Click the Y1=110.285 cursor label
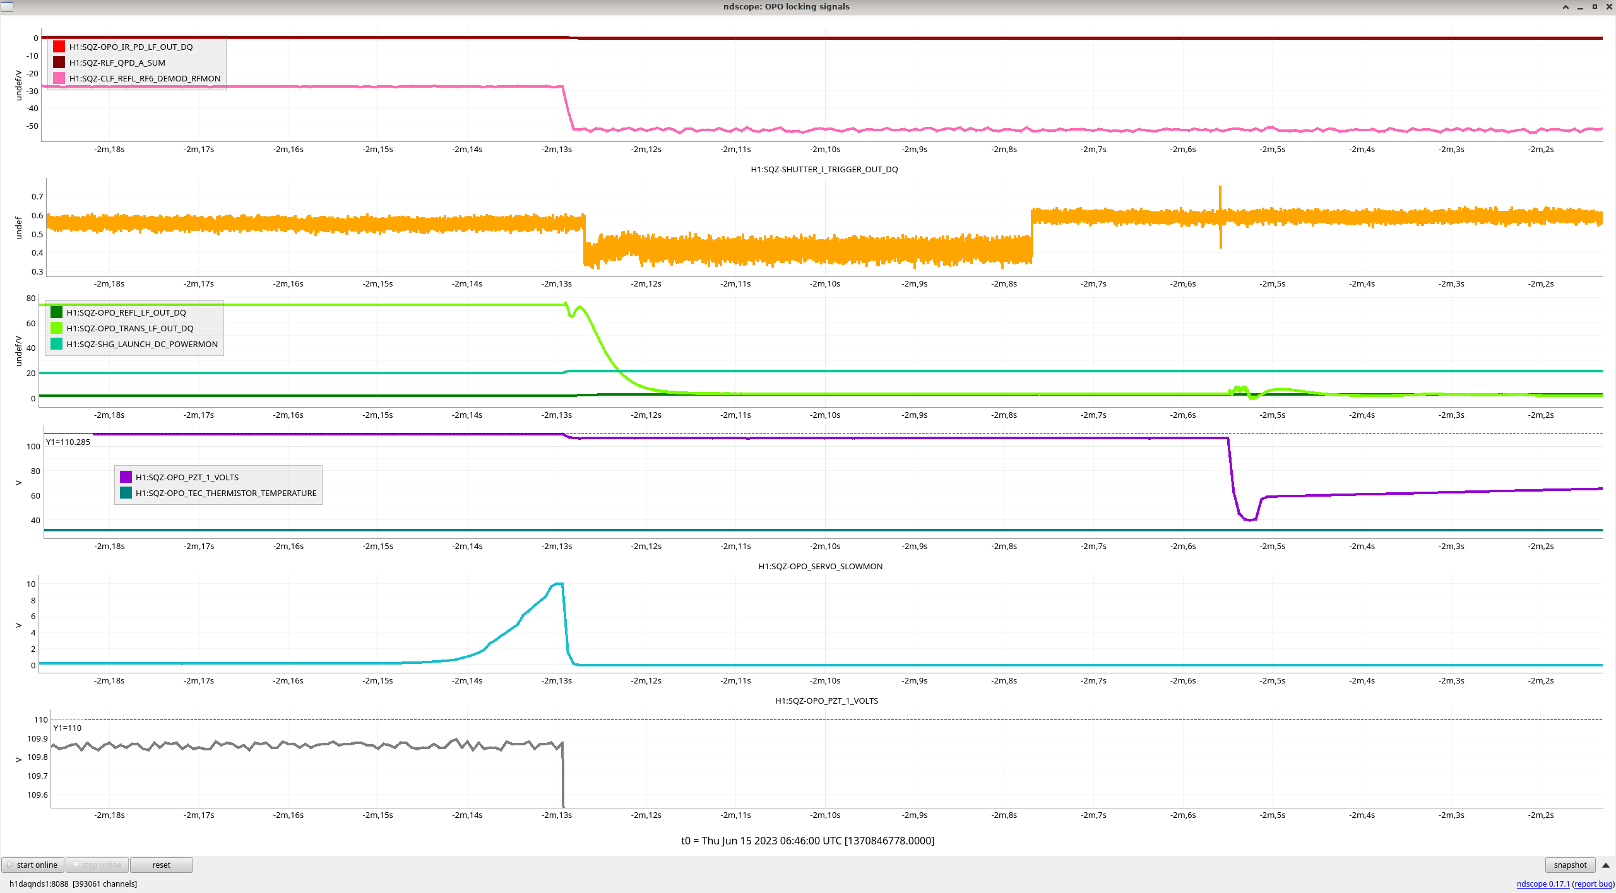The image size is (1616, 893). coord(68,442)
